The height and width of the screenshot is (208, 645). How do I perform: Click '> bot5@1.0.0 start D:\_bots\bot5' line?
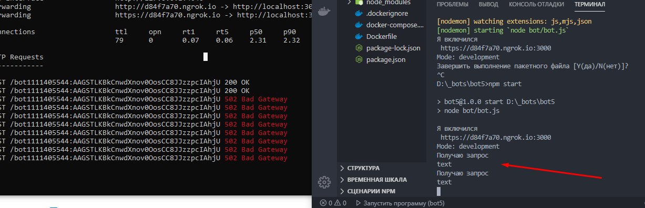click(x=496, y=102)
